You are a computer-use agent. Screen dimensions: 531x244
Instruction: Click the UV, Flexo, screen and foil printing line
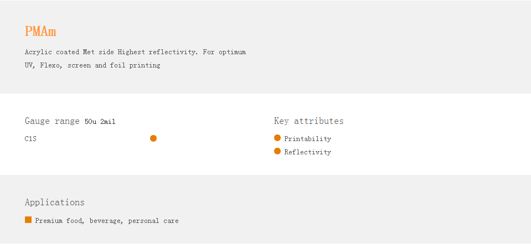point(92,65)
